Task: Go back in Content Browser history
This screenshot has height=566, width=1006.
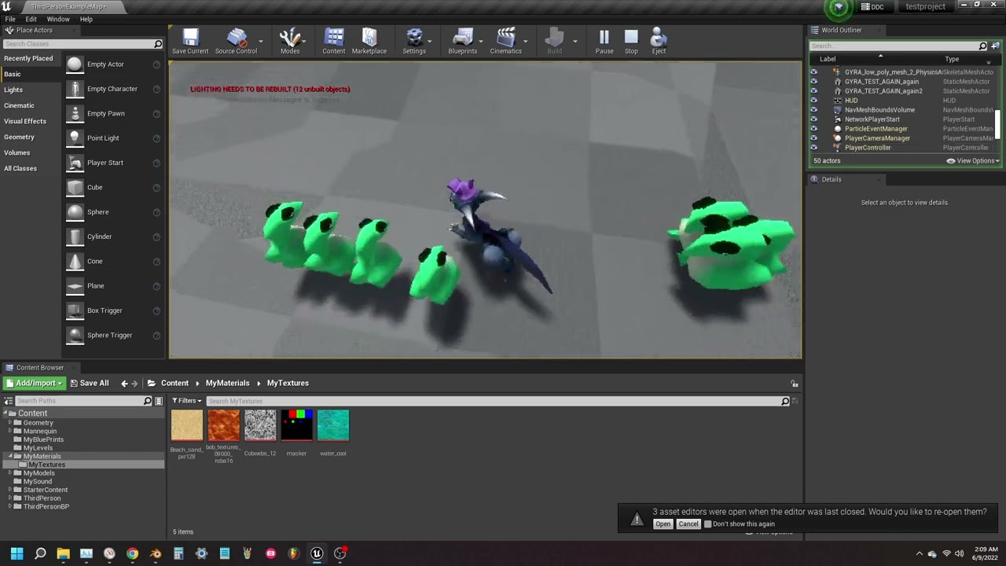Action: point(124,384)
